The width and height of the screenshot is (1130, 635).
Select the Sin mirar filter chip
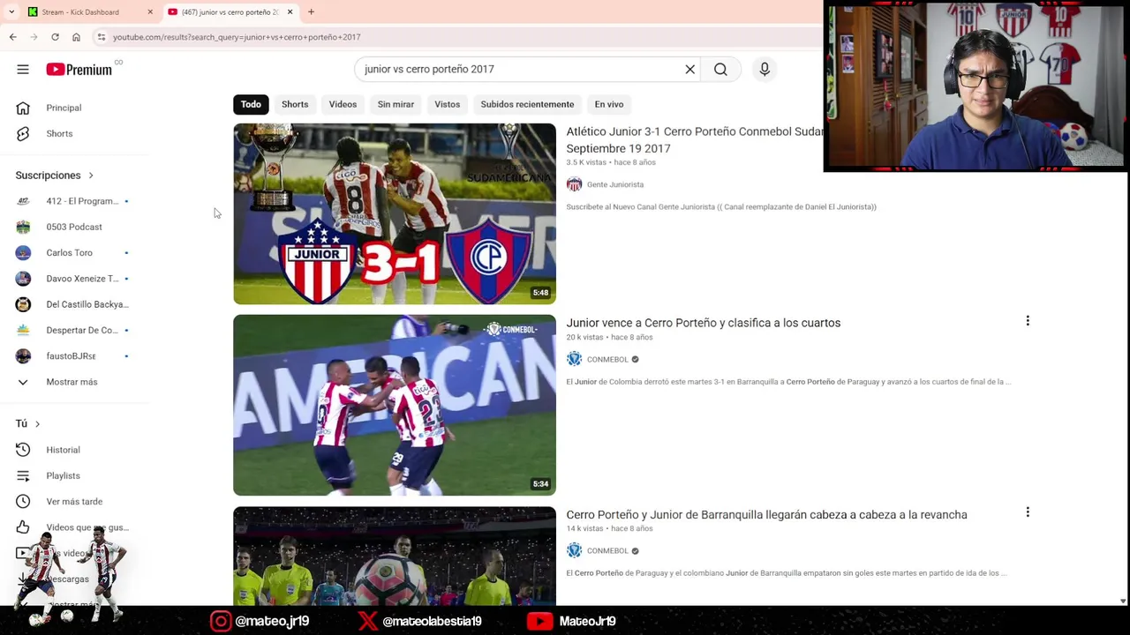(x=395, y=104)
